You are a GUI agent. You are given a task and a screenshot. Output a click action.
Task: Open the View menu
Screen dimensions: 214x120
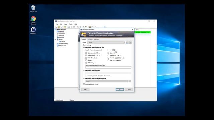[66, 24]
